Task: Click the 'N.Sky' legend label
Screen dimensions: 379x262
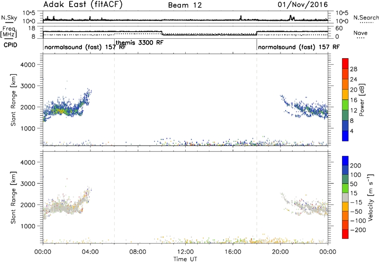Action: [9, 17]
